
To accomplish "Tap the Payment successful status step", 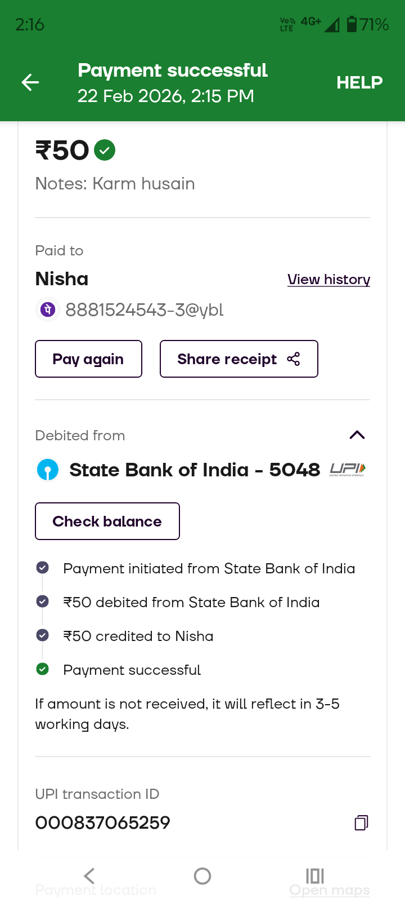I will point(132,670).
